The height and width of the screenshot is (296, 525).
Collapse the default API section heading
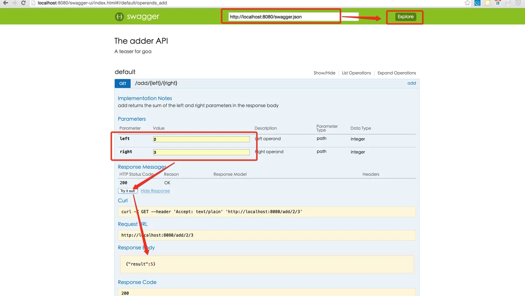[x=125, y=72]
